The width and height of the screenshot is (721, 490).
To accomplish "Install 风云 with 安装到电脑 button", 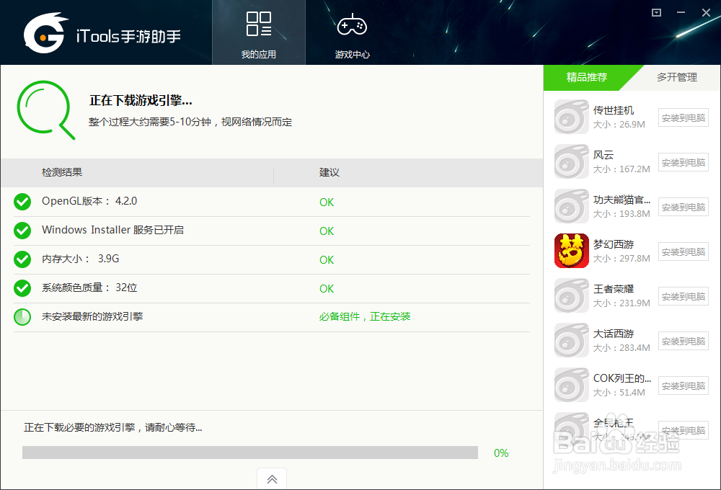I will click(684, 162).
